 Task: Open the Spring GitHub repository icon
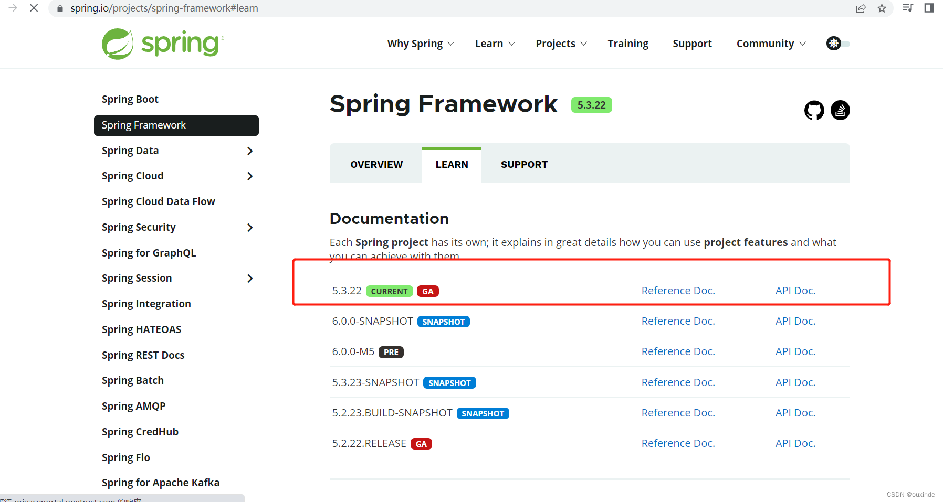point(814,110)
